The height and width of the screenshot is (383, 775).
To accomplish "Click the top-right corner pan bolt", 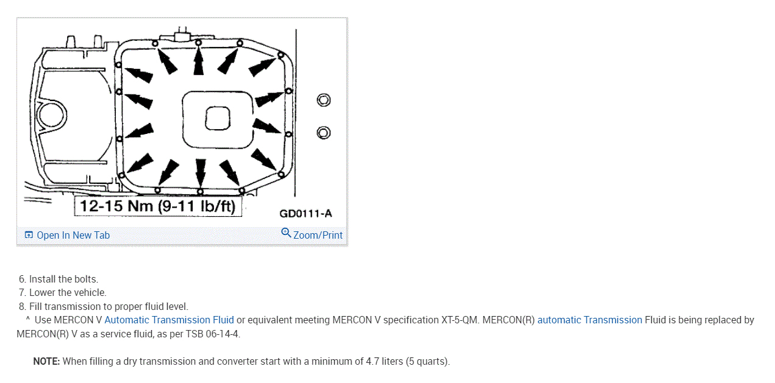I will click(280, 55).
